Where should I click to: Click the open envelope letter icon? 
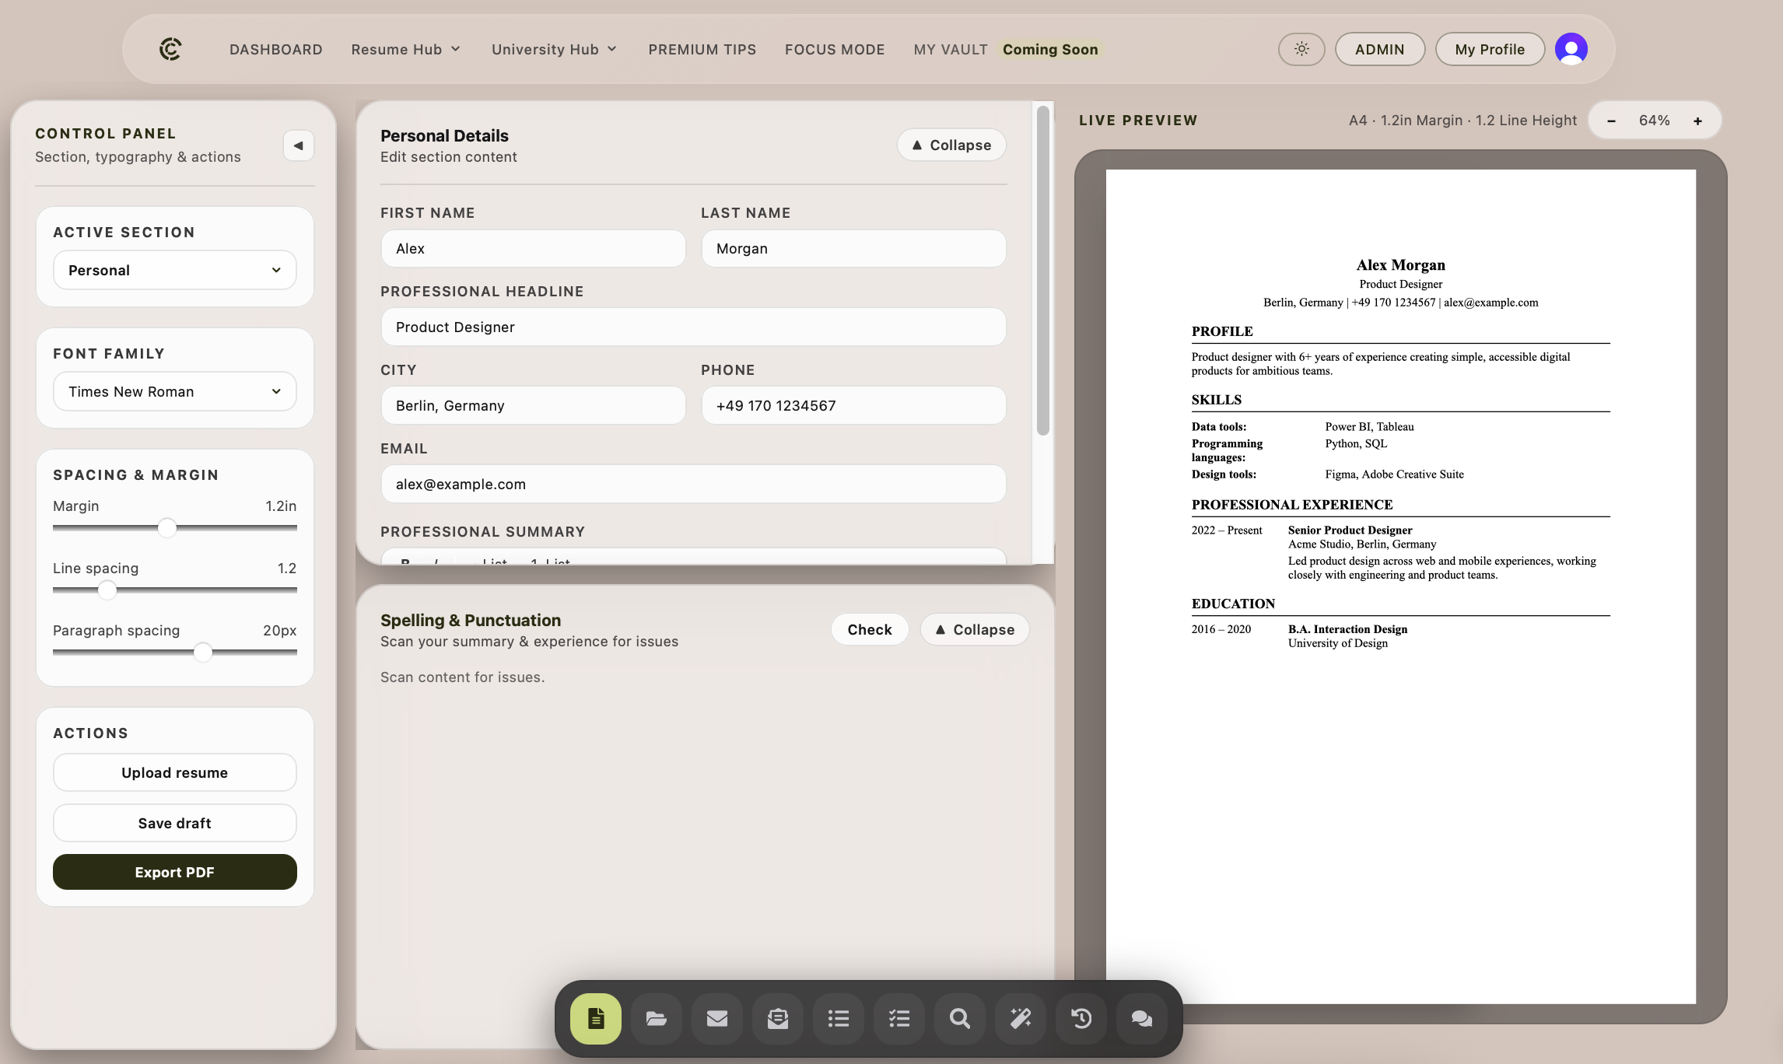778,1018
